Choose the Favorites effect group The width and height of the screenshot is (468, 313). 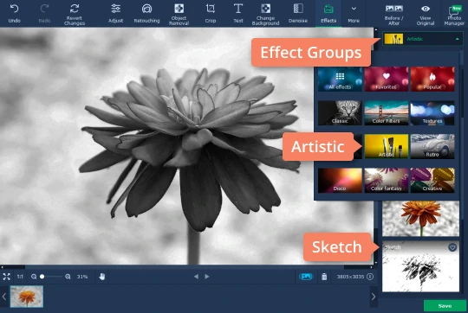click(387, 79)
